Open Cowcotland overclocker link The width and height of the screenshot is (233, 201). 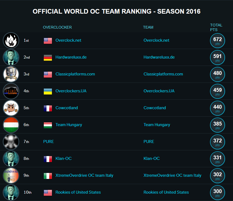[67, 108]
